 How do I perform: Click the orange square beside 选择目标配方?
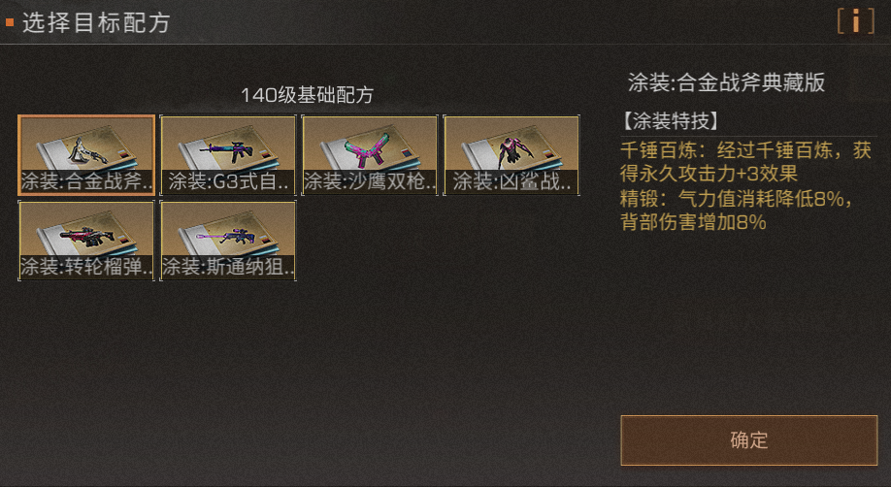pos(10,22)
